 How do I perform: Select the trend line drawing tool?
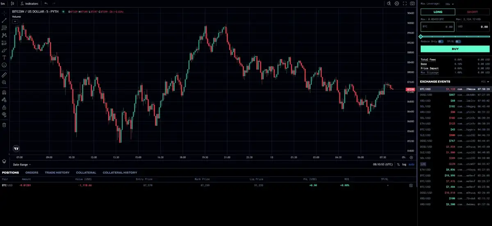[x=4, y=20]
